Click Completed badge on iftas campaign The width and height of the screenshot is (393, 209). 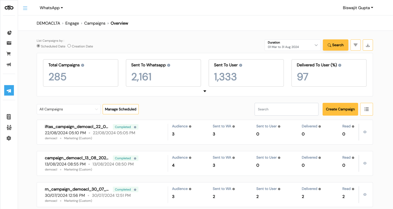pyautogui.click(x=125, y=127)
